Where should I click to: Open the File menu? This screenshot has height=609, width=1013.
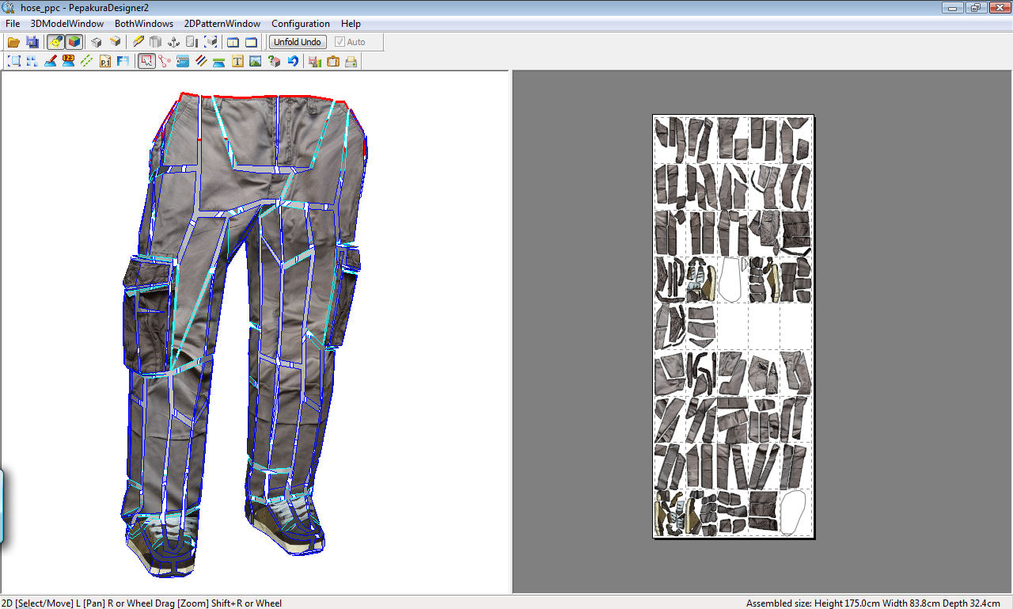(x=13, y=24)
